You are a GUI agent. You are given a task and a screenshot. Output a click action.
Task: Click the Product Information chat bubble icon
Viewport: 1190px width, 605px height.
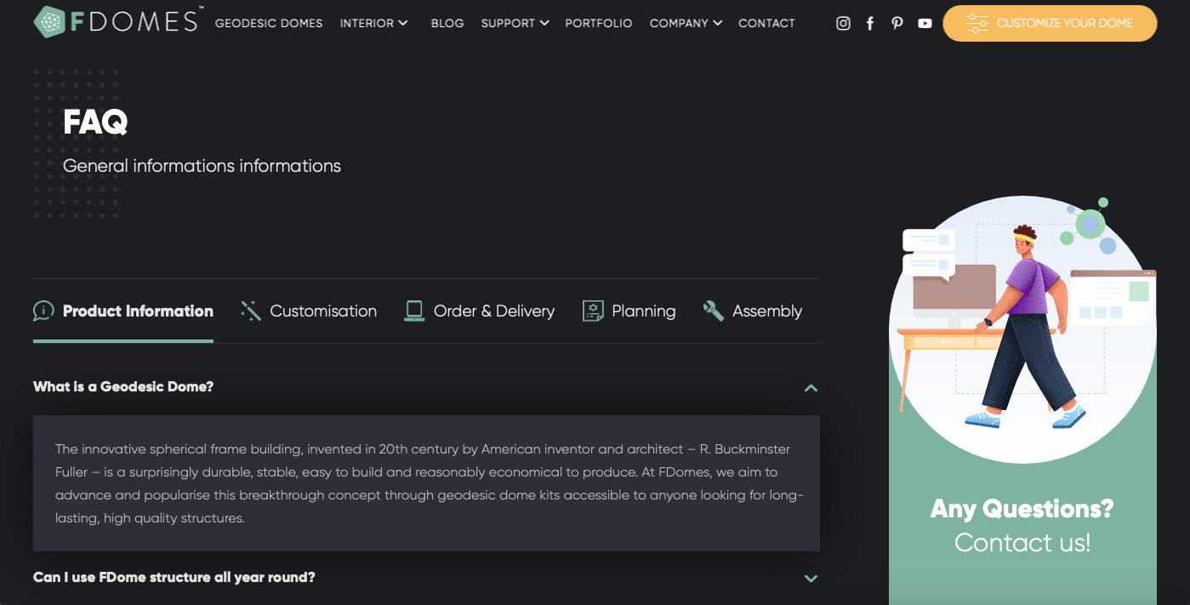tap(43, 311)
